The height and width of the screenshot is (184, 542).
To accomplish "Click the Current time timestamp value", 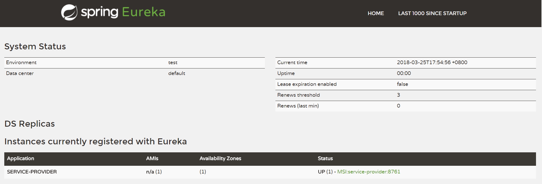I will click(432, 62).
